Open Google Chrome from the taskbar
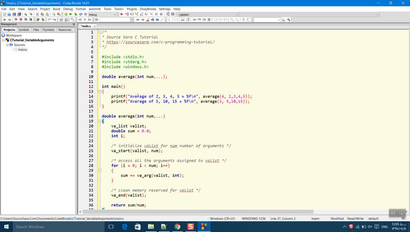Image resolution: width=410 pixels, height=232 pixels. [x=177, y=227]
